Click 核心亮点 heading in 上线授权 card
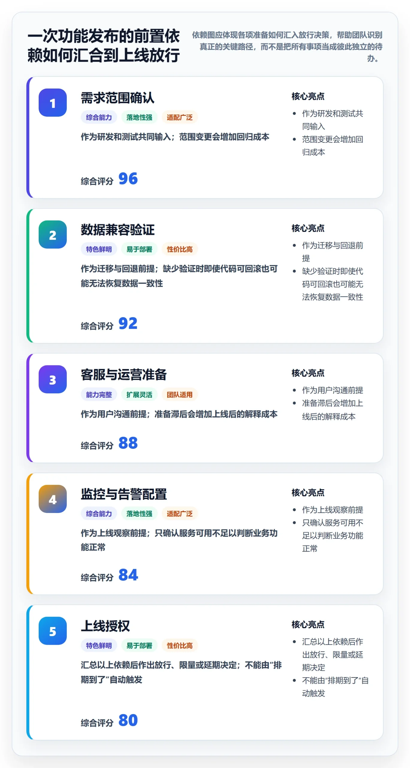 (x=308, y=625)
